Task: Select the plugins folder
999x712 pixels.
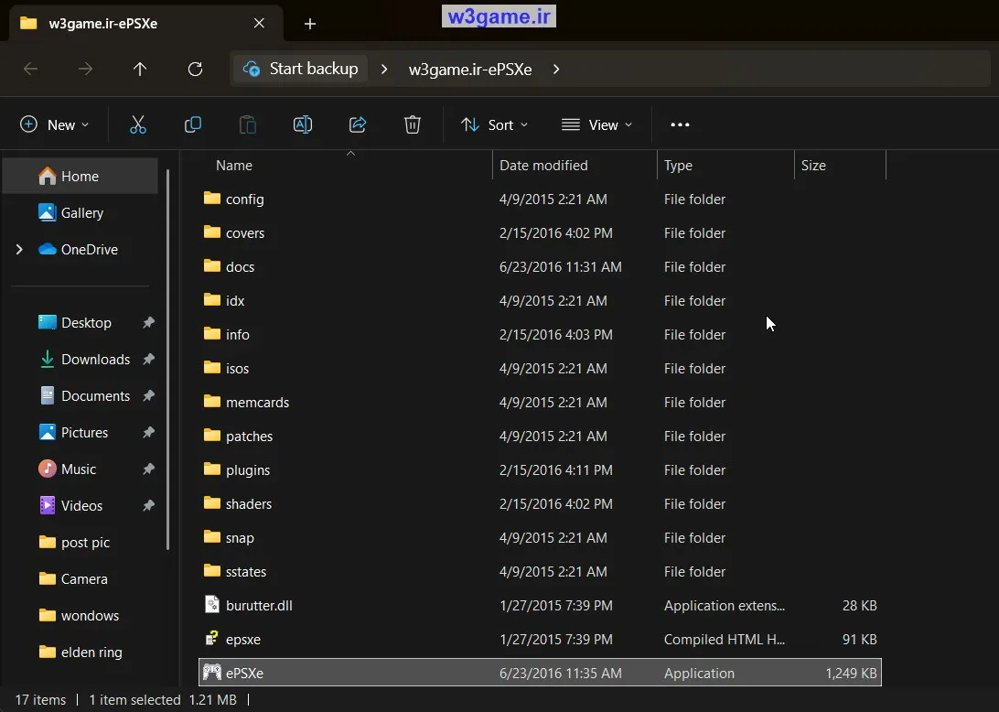Action: tap(541, 469)
